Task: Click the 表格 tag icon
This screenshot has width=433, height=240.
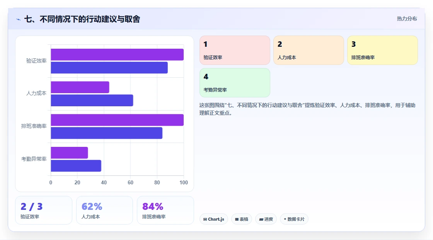Action: tap(237, 219)
